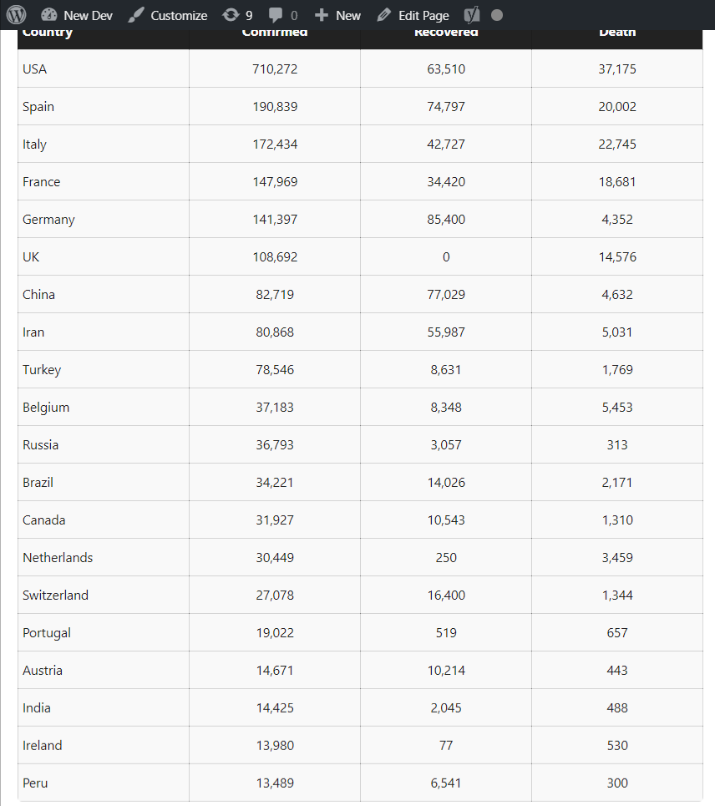
Task: Click Germany's confirmed count 141,397
Action: click(275, 220)
